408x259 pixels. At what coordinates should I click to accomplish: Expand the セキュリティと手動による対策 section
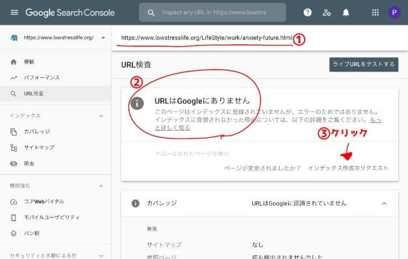[101, 256]
